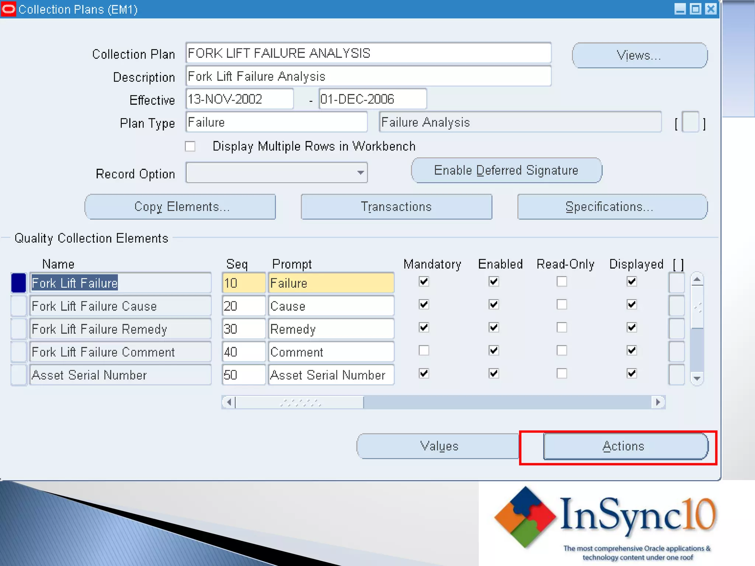Minimize the Collection Plans window
The width and height of the screenshot is (755, 566).
(680, 9)
